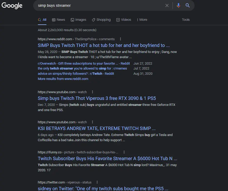
Task: Click the Google logo
Action: 12,5
